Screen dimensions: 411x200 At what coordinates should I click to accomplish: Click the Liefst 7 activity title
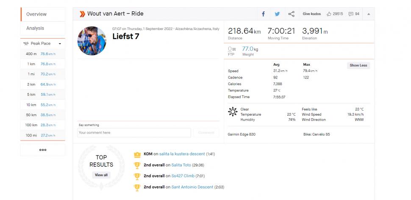126,36
